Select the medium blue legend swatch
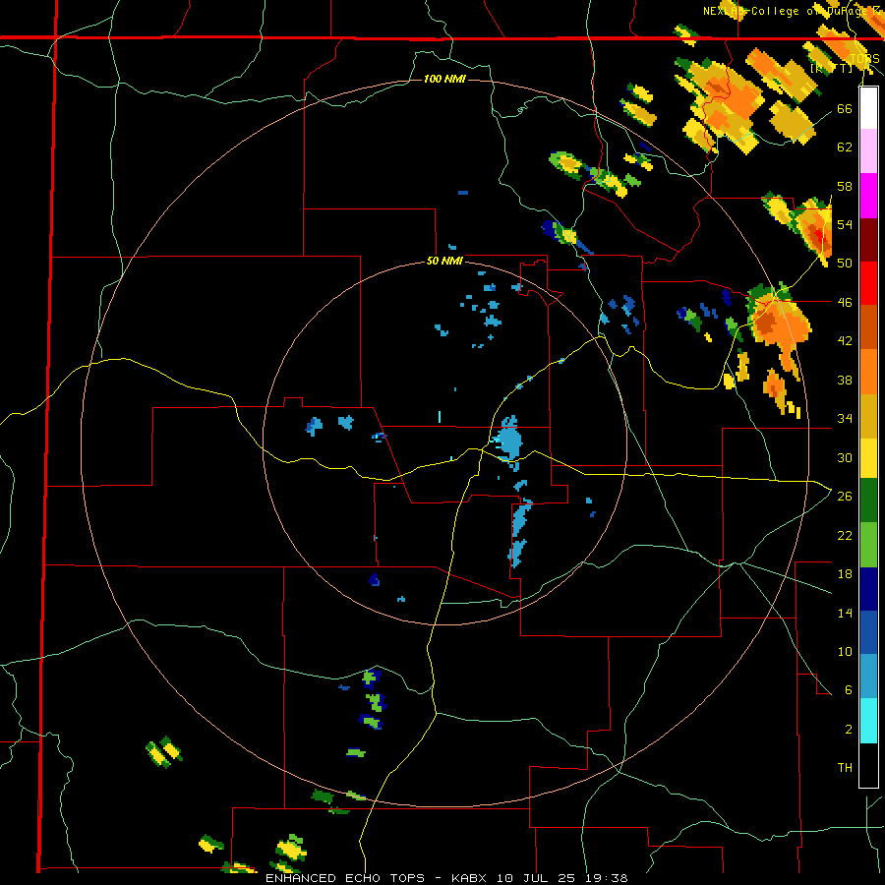The width and height of the screenshot is (885, 885). click(x=868, y=632)
